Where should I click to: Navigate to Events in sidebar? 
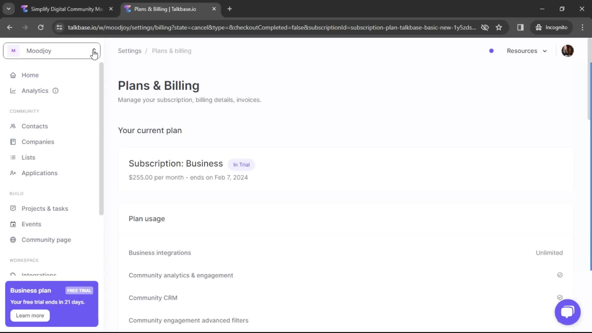31,224
